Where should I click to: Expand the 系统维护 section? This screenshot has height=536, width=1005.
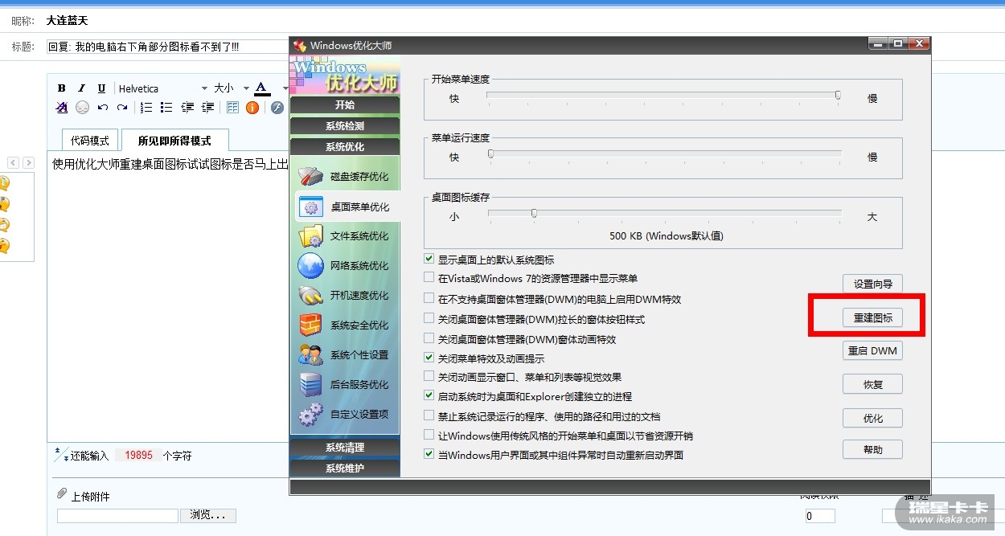tap(345, 468)
